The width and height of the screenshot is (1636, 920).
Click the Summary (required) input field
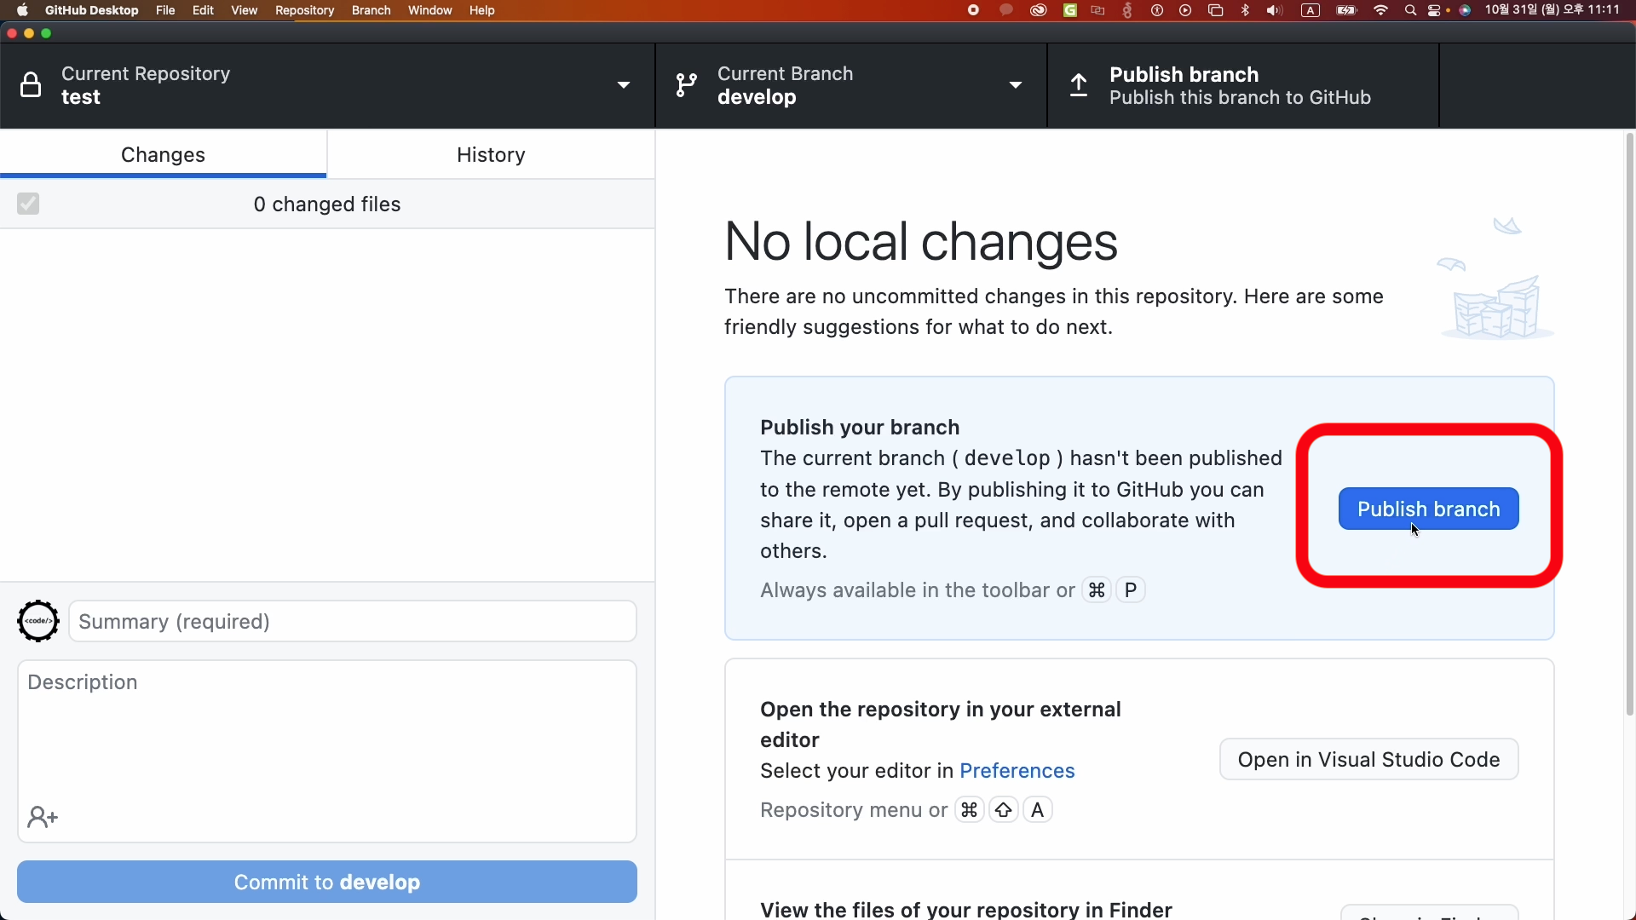(352, 621)
